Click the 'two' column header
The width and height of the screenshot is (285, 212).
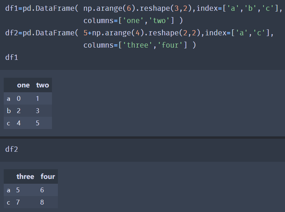coord(42,85)
